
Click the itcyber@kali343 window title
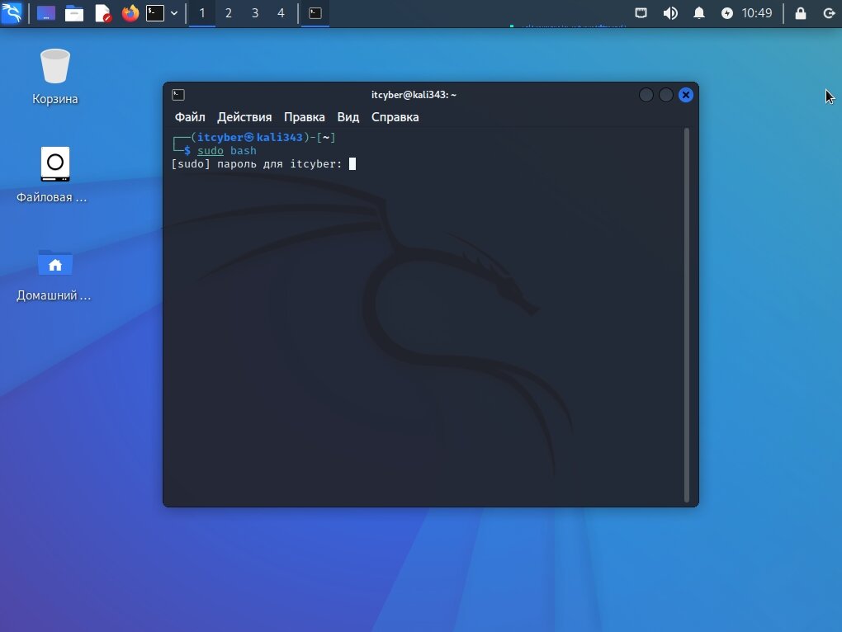point(414,95)
